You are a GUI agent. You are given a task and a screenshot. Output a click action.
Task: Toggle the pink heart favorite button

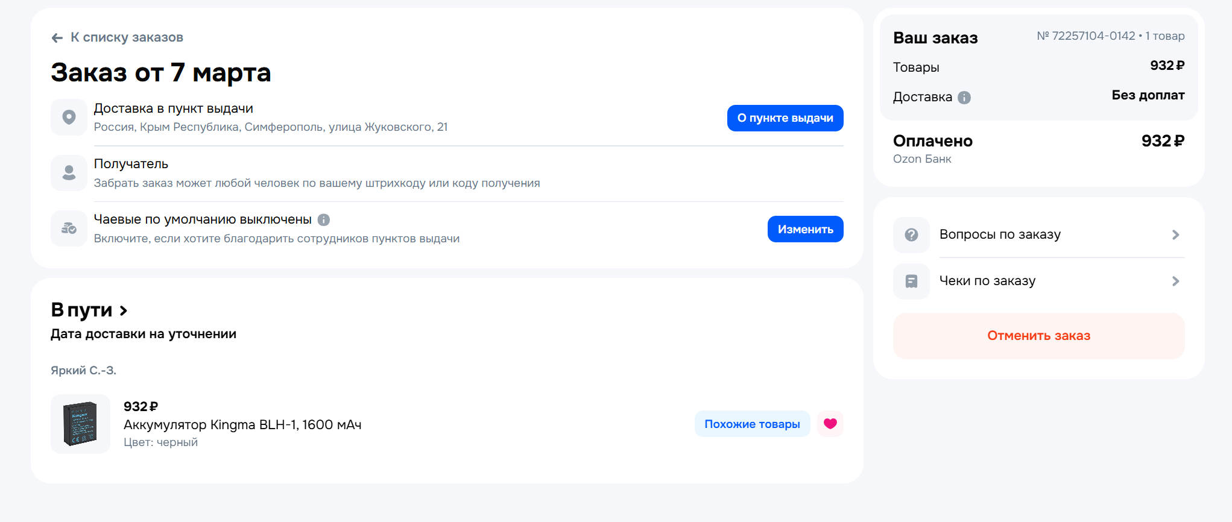click(830, 424)
